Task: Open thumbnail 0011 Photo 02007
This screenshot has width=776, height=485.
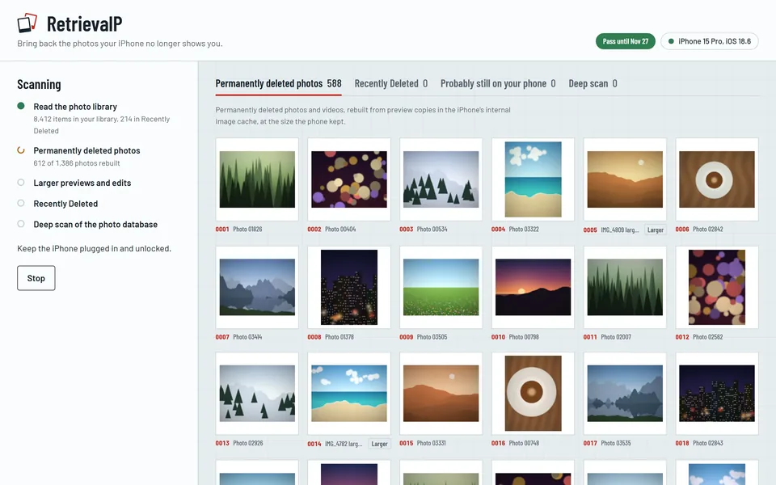Action: 626,287
